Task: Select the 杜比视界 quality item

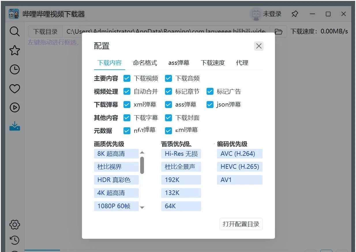Action: pos(116,167)
